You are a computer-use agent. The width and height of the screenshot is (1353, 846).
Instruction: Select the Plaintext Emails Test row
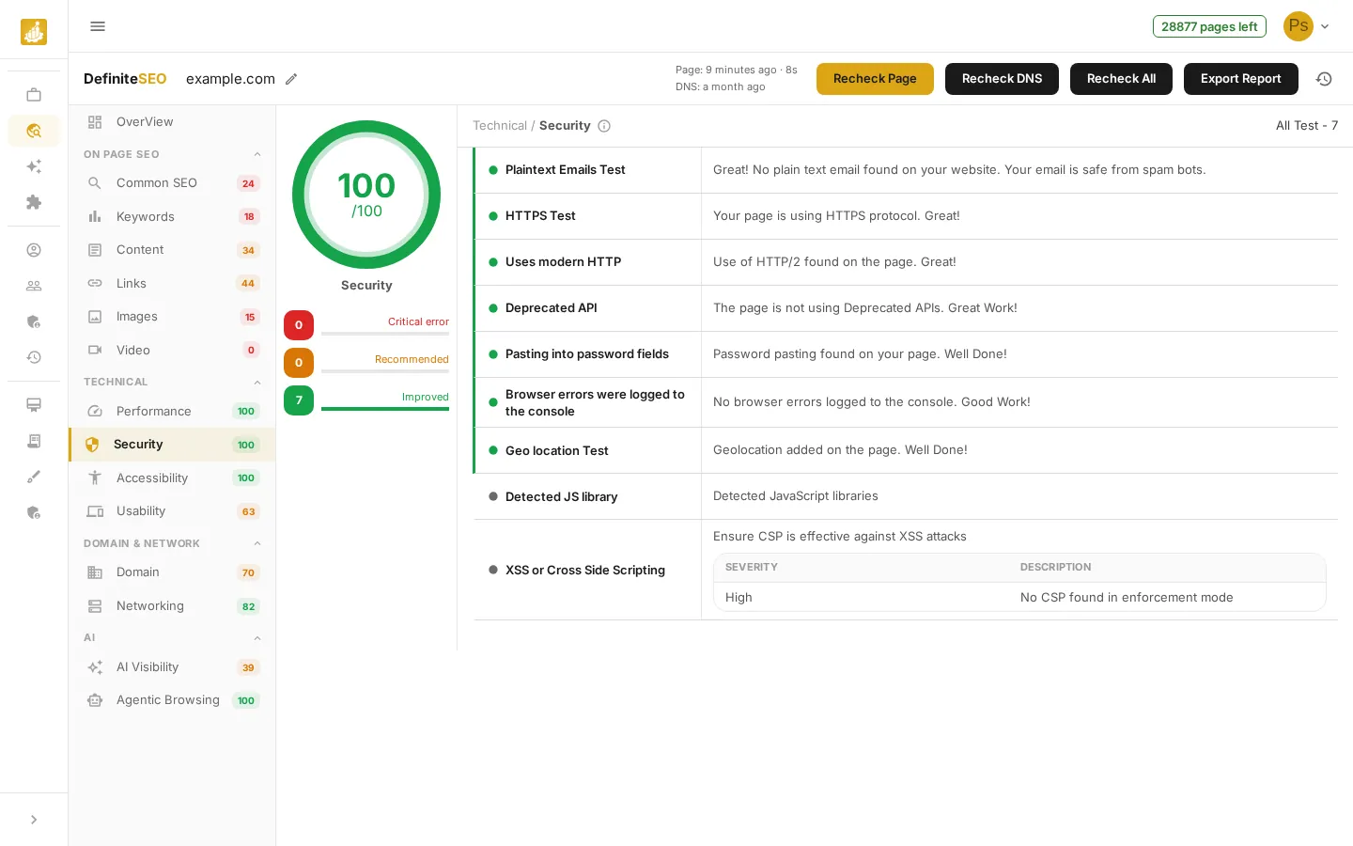(906, 170)
